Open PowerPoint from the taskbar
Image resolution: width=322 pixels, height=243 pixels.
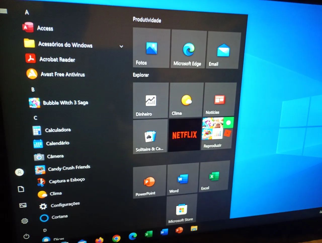[179, 230]
